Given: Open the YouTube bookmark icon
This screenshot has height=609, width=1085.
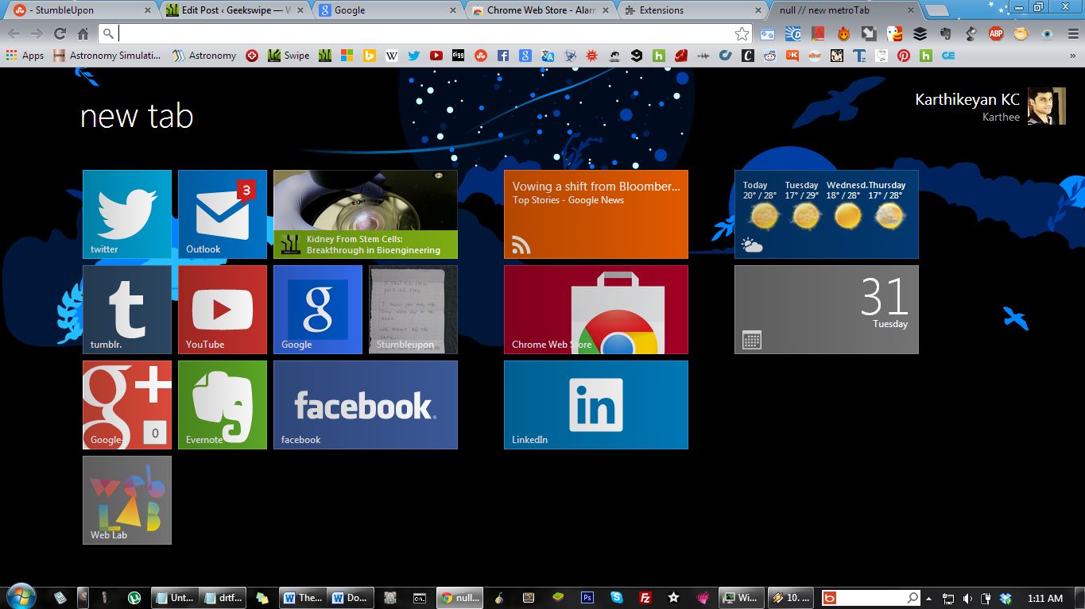Looking at the screenshot, I should tap(436, 56).
